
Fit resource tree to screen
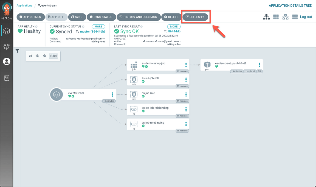pyautogui.click(x=30, y=56)
